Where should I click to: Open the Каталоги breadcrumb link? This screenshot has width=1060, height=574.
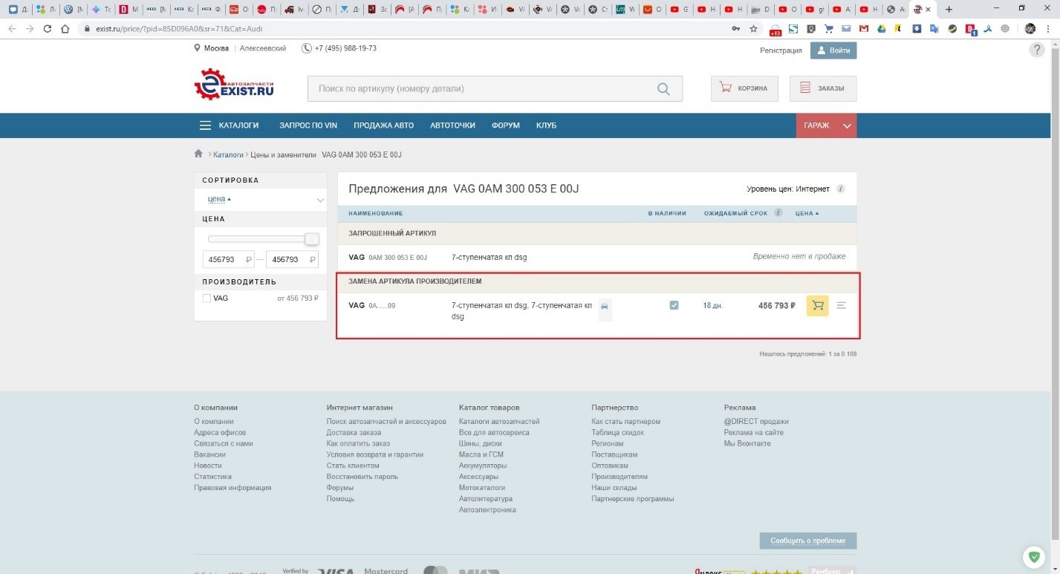tap(228, 154)
